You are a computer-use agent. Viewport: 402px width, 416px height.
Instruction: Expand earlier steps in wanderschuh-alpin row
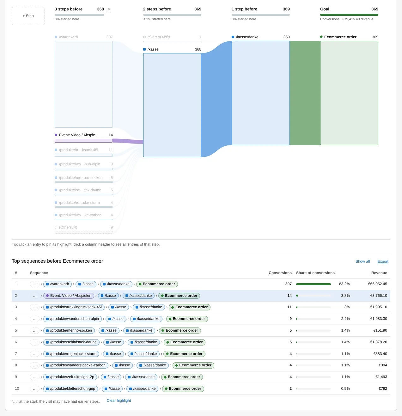pos(35,319)
